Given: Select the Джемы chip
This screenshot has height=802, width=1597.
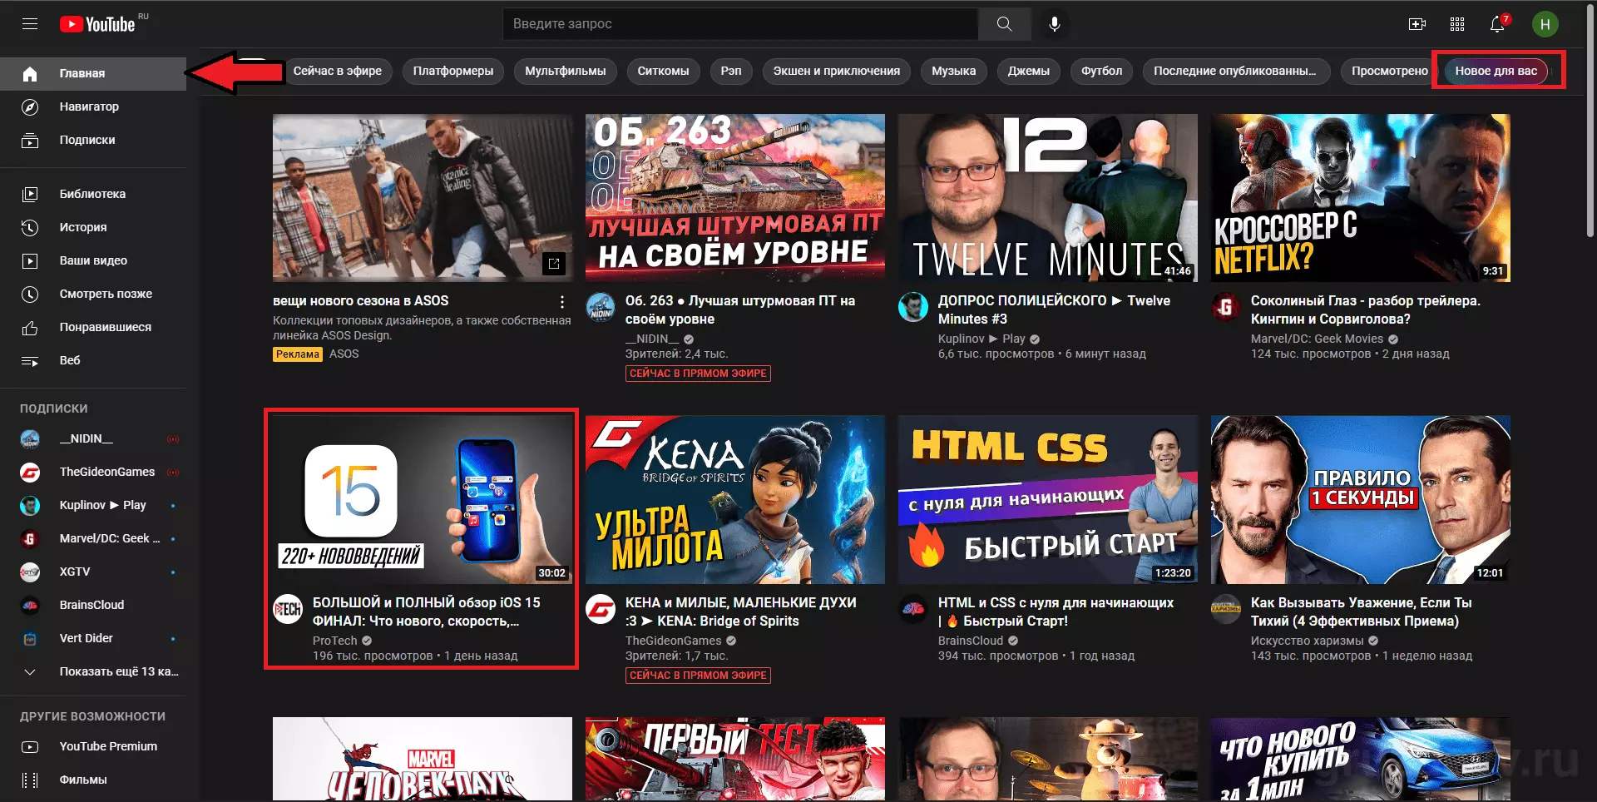Looking at the screenshot, I should tap(1029, 71).
